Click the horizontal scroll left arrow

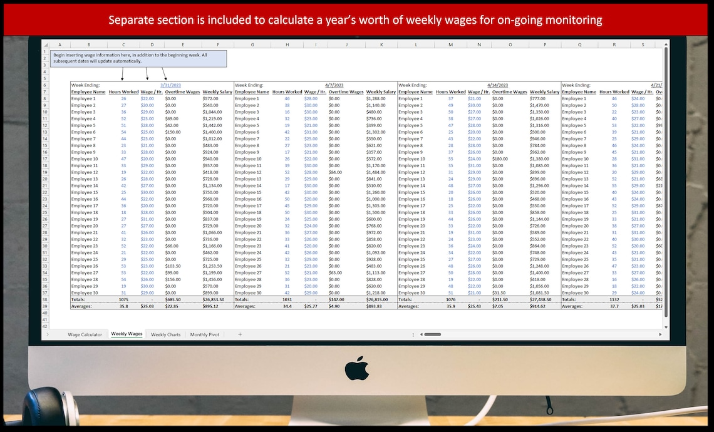[x=422, y=334]
